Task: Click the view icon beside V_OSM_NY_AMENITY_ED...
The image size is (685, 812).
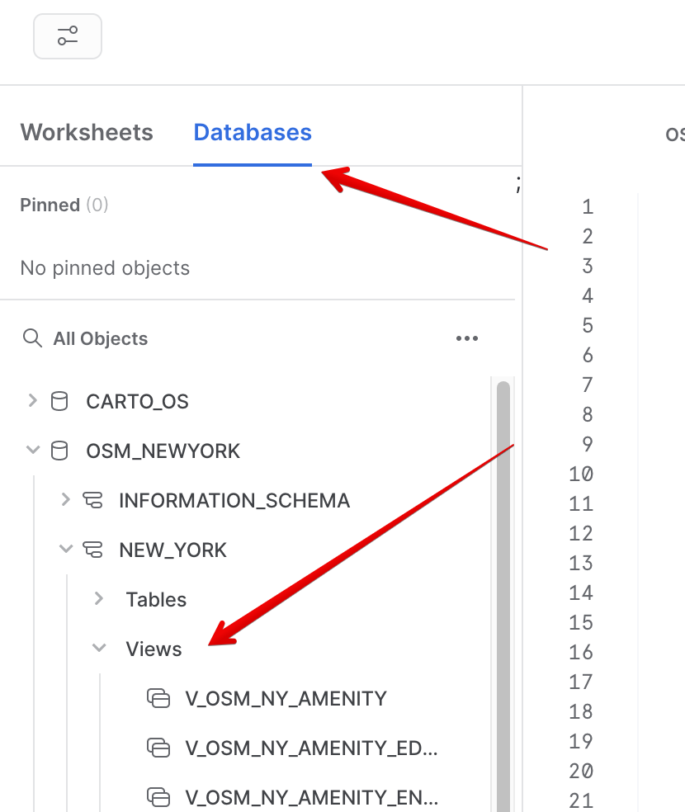Action: (158, 748)
